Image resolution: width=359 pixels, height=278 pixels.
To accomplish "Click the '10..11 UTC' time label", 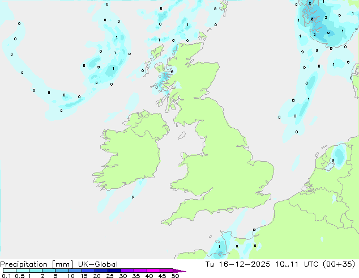I will (297, 264).
